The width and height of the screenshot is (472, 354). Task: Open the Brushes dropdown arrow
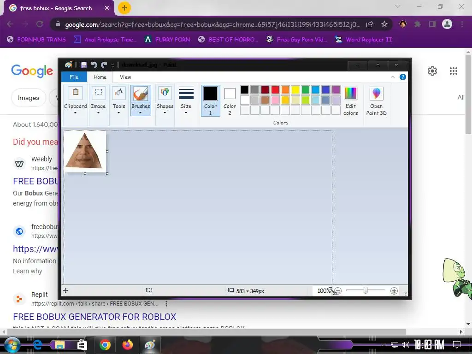tap(140, 113)
